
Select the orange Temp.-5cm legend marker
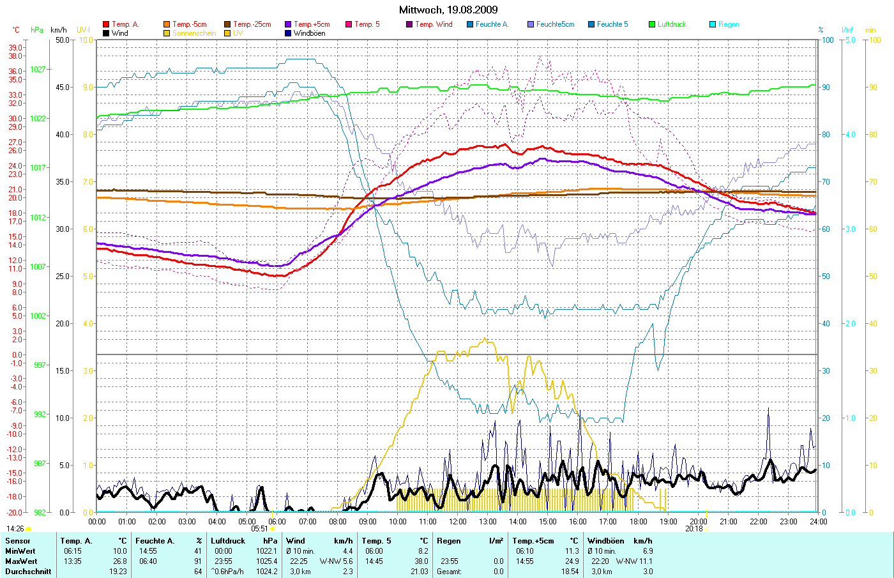(167, 24)
